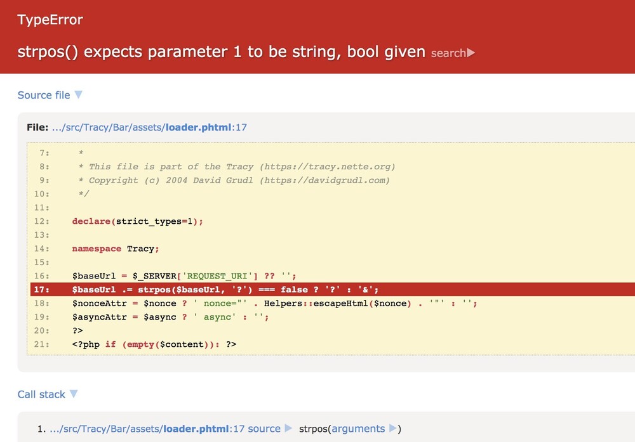Expand the strpos arguments
635x442 pixels.
click(392, 428)
